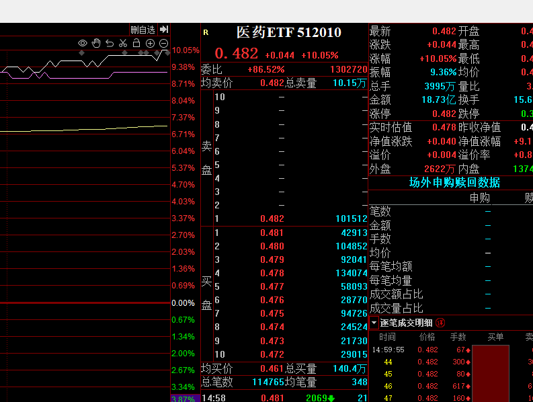Click the 时间 column header
This screenshot has width=533, height=402.
387,337
